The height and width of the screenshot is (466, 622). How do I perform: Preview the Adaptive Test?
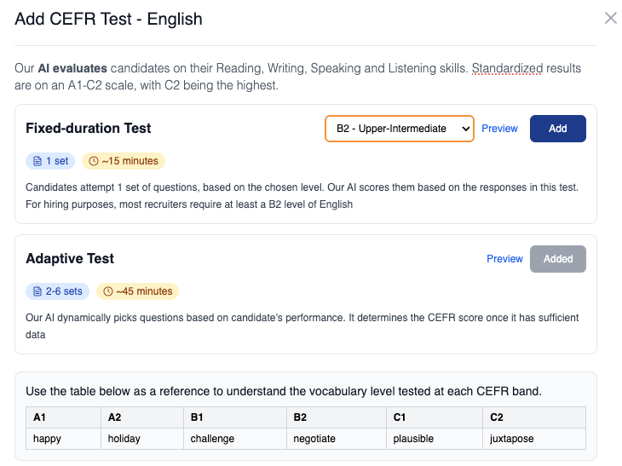coord(504,259)
